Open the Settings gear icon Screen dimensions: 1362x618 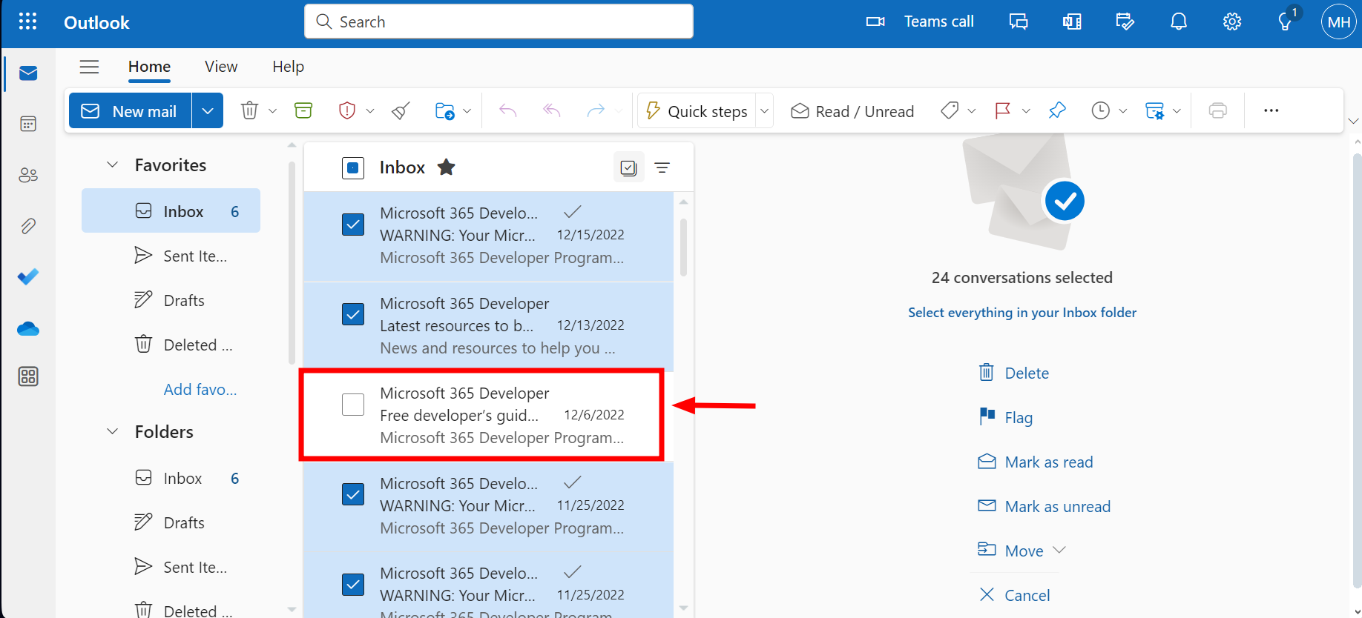point(1231,22)
